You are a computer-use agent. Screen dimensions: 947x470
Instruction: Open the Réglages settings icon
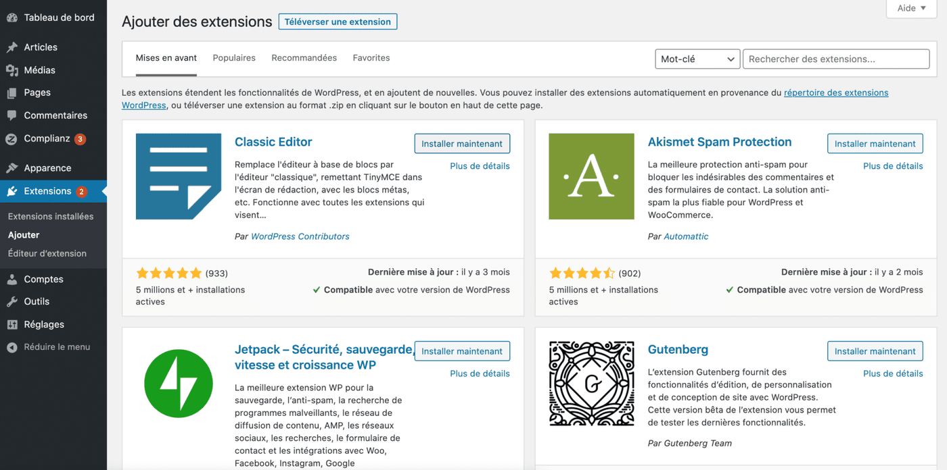click(11, 324)
